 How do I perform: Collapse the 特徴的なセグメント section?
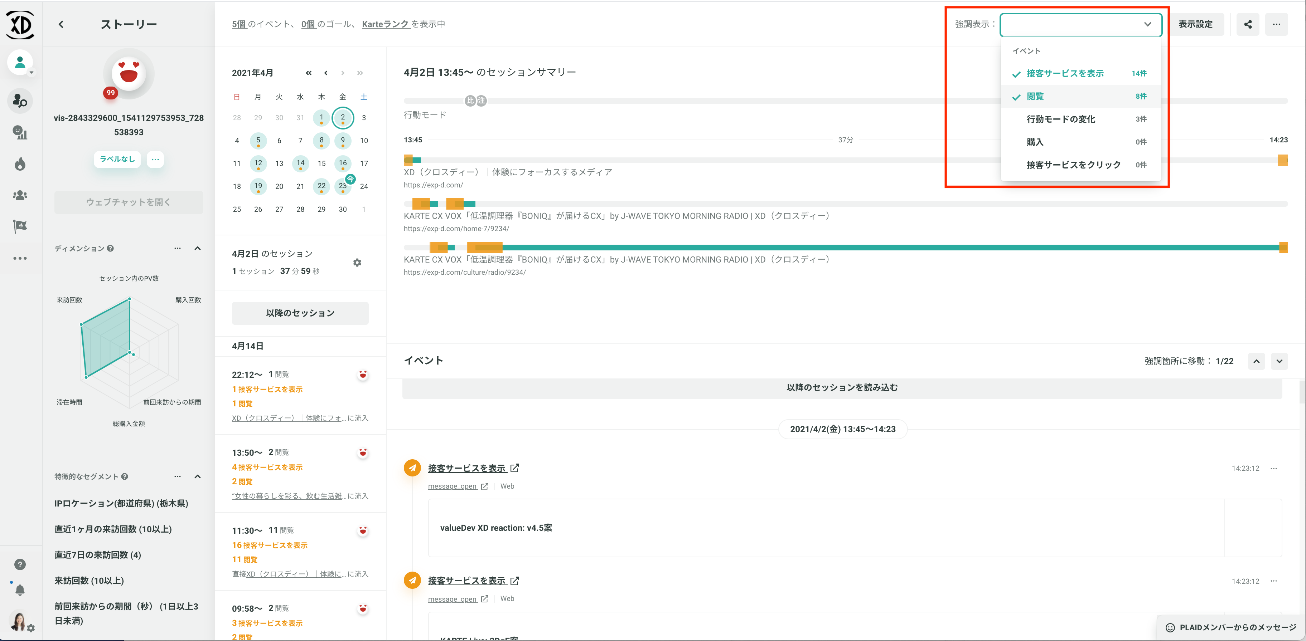click(x=198, y=476)
